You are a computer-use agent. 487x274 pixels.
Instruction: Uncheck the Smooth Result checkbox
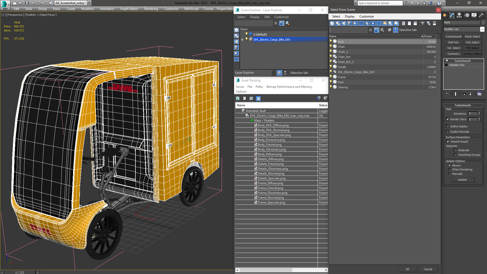448,142
